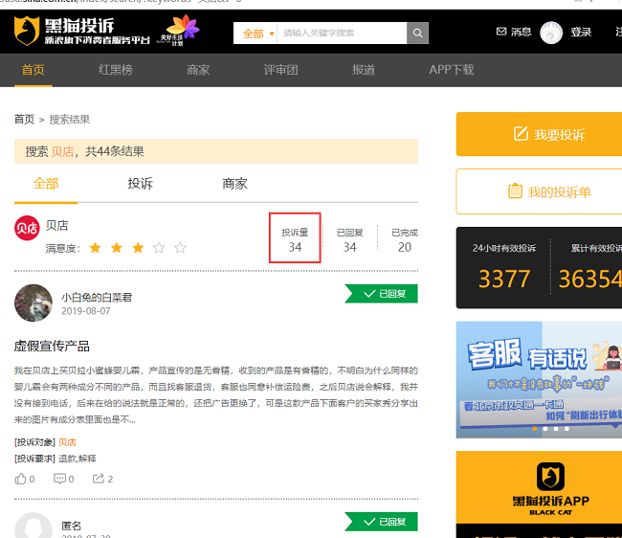The height and width of the screenshot is (538, 622).
Task: Open the 全部 search category dropdown
Action: pos(256,34)
